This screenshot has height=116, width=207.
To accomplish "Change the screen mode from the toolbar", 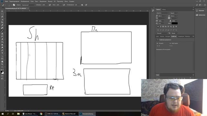I will pyautogui.click(x=2, y=79).
